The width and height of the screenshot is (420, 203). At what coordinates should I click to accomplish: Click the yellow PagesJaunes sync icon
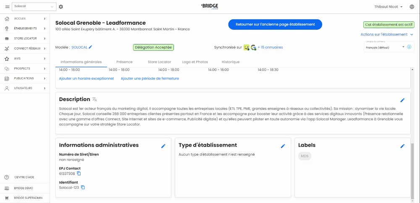coord(247,47)
